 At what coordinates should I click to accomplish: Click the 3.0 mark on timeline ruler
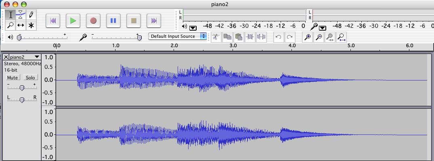(x=233, y=46)
